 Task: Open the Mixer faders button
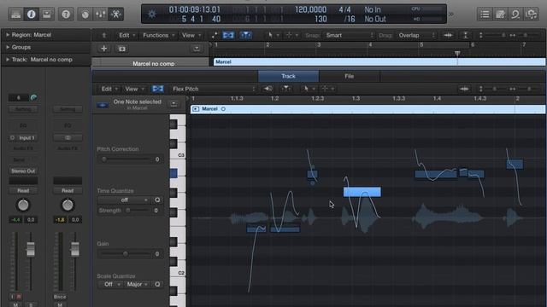(x=101, y=14)
